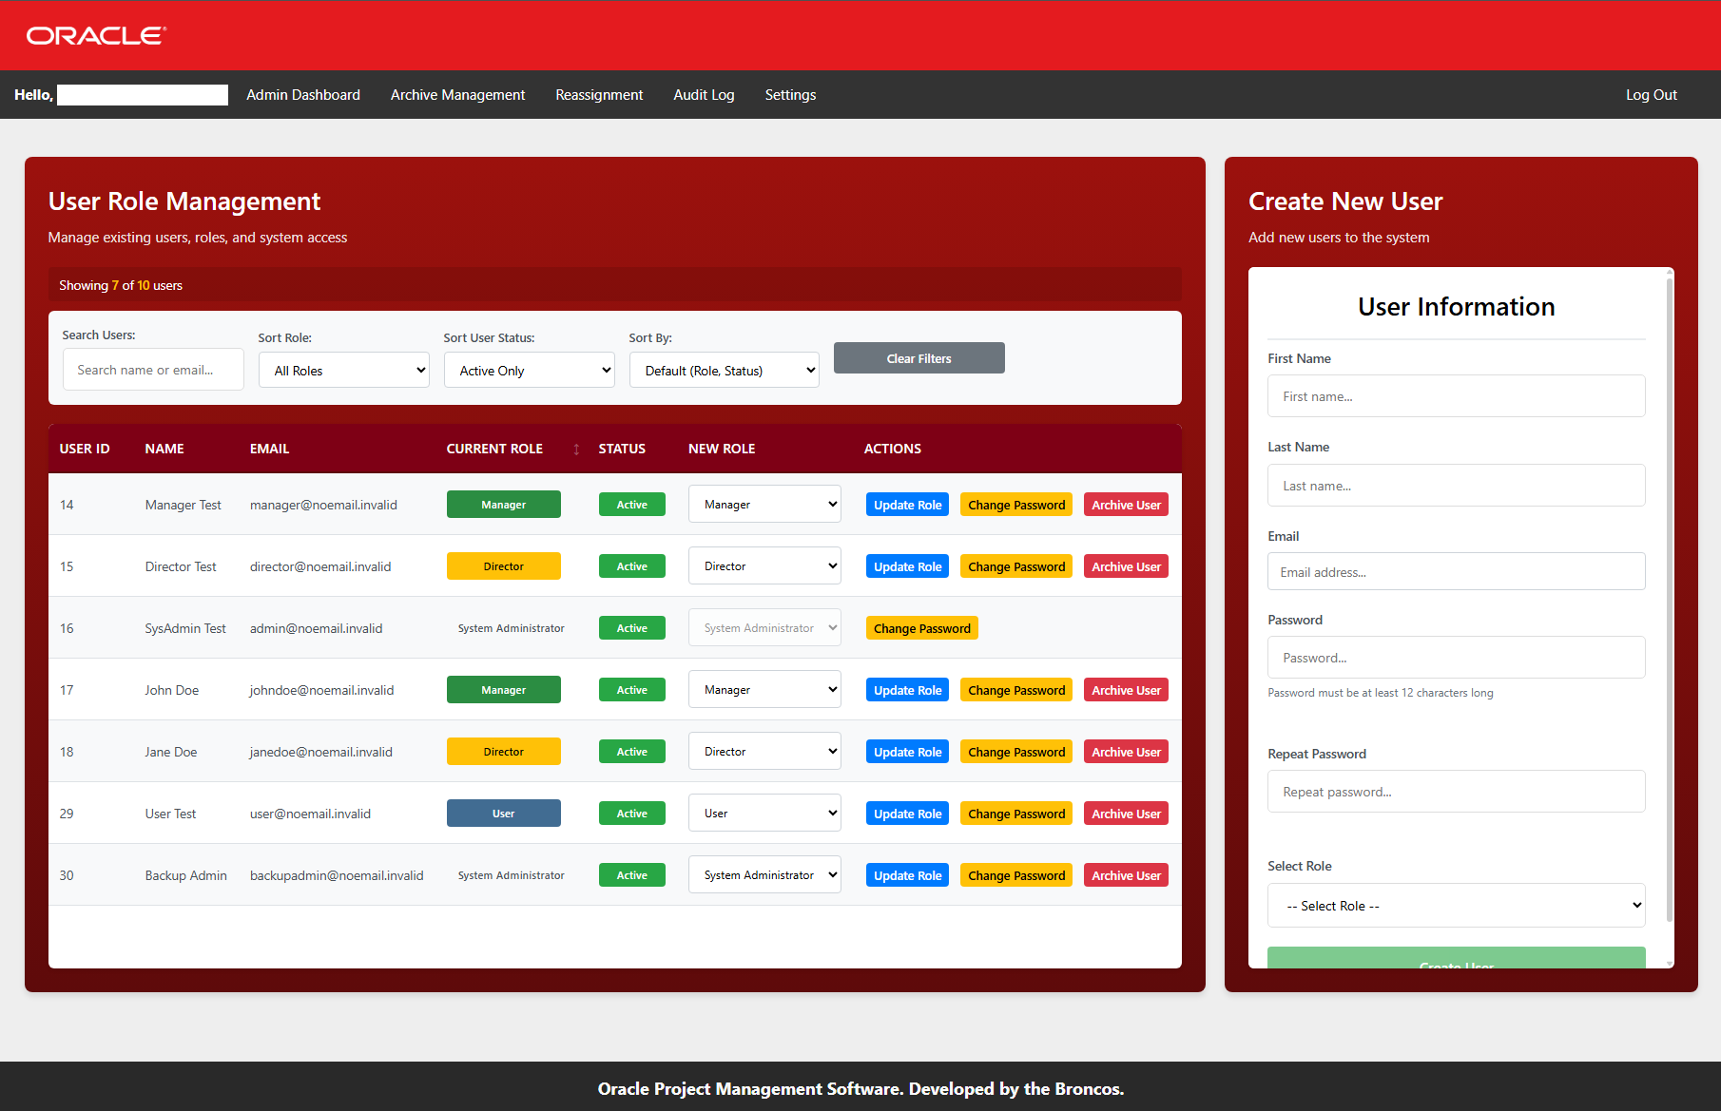Open the Sort Role dropdown
This screenshot has width=1721, height=1111.
point(343,371)
